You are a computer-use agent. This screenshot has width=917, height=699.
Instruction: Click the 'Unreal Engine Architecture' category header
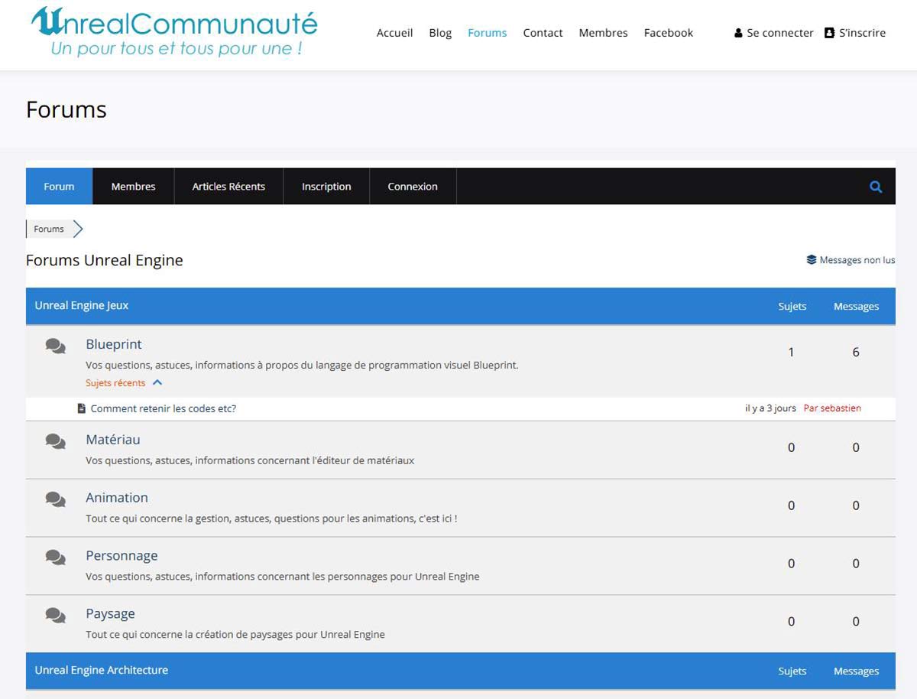coord(101,670)
